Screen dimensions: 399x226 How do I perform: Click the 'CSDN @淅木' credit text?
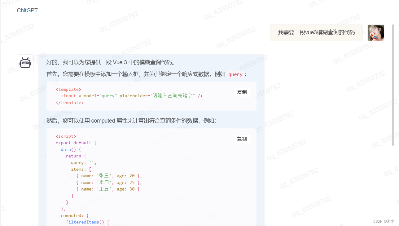click(384, 221)
